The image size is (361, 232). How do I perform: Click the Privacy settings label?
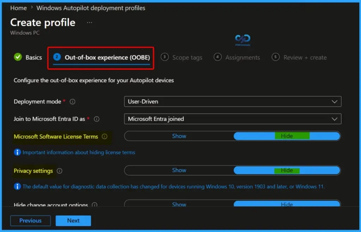pos(33,171)
